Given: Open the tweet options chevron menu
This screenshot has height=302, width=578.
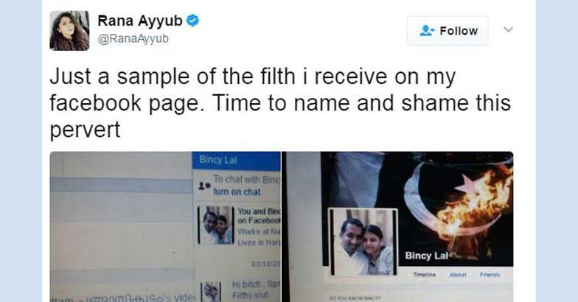Looking at the screenshot, I should click(x=508, y=29).
